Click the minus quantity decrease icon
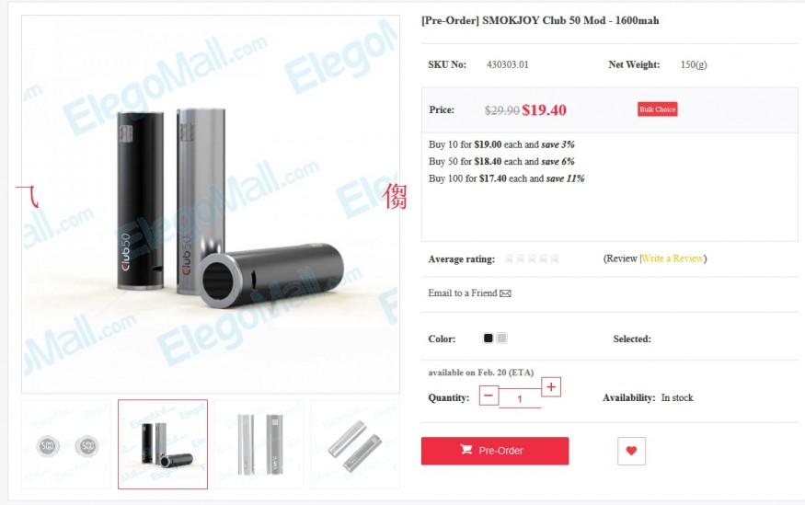 tap(489, 396)
